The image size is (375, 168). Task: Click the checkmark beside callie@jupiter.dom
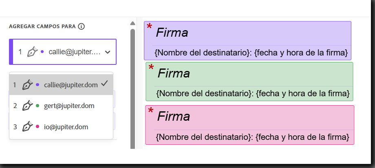[104, 84]
